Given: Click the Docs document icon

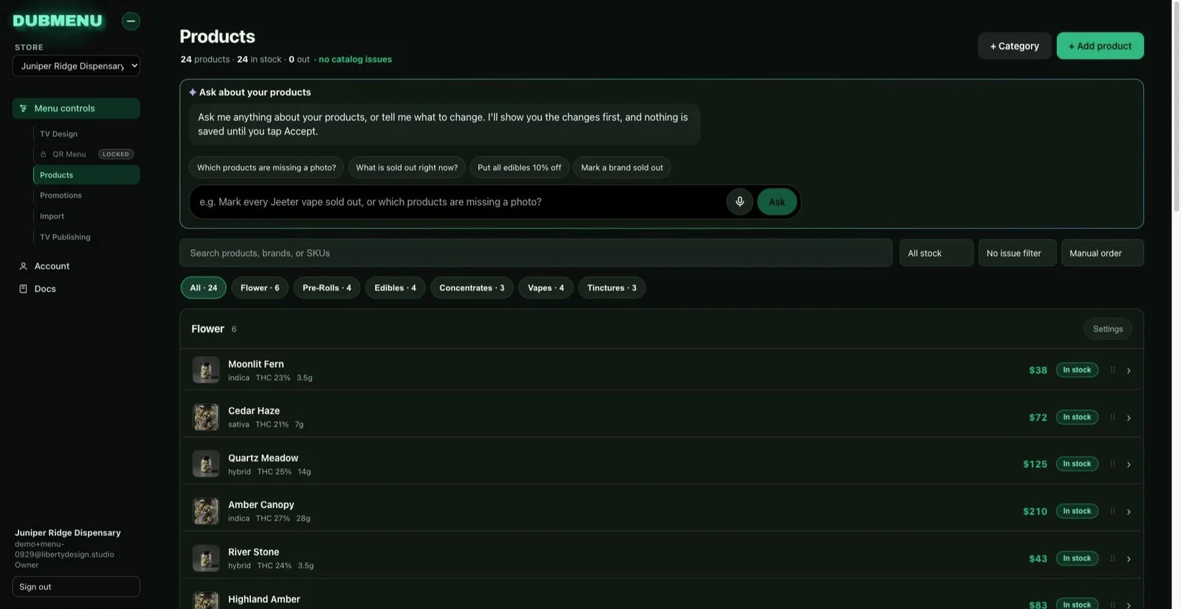Looking at the screenshot, I should point(23,289).
